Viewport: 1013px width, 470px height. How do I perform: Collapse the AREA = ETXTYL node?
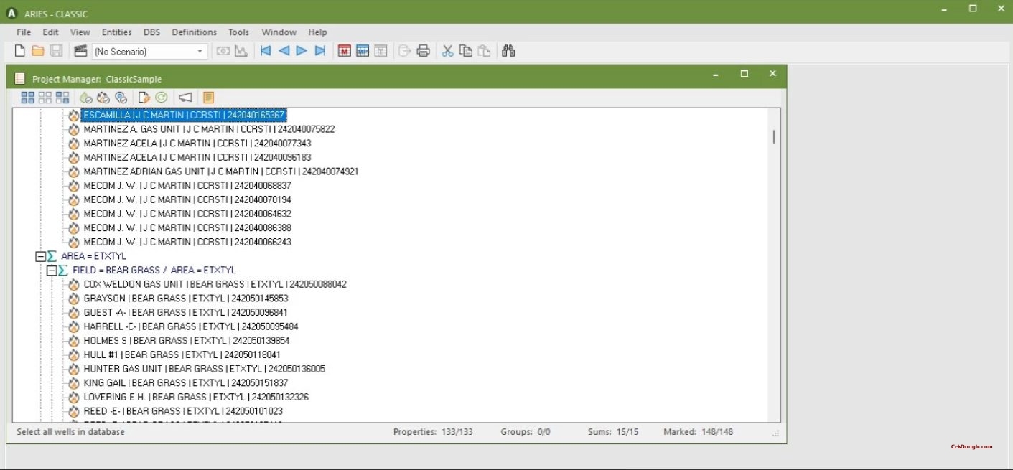click(40, 256)
